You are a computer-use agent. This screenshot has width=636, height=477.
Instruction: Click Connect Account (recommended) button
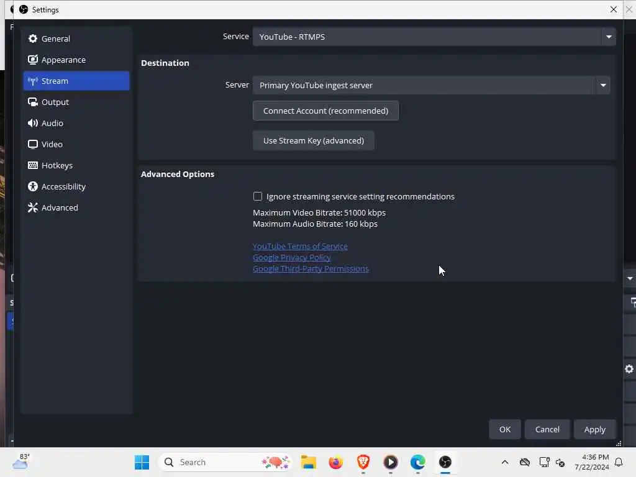tap(325, 111)
